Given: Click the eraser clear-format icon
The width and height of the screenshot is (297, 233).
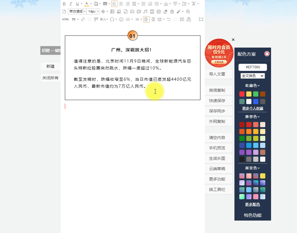Looking at the screenshot, I should [x=165, y=12].
